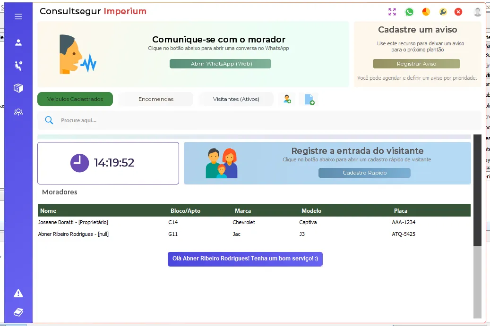490x326 pixels.
Task: Click the add person icon button
Action: 287,99
